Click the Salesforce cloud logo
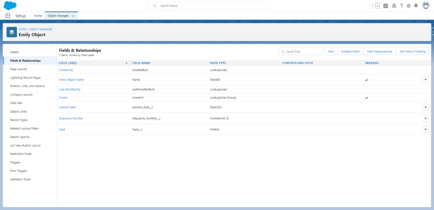This screenshot has width=434, height=210. [x=10, y=6]
